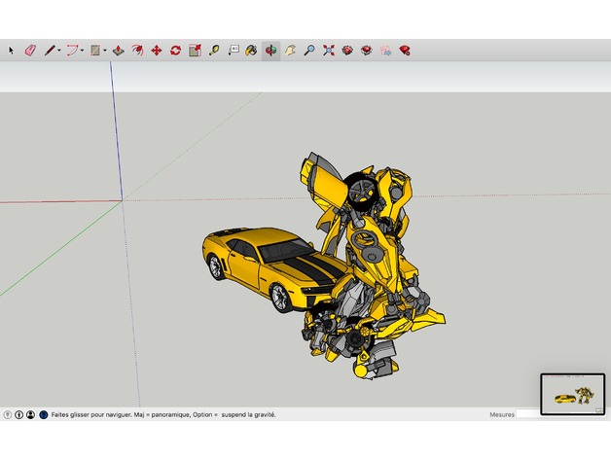Select the Tape Measure tool
The width and height of the screenshot is (611, 459).
pos(214,51)
